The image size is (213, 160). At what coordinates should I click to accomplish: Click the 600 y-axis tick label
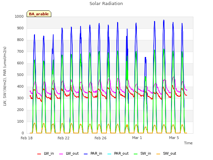point(20,63)
